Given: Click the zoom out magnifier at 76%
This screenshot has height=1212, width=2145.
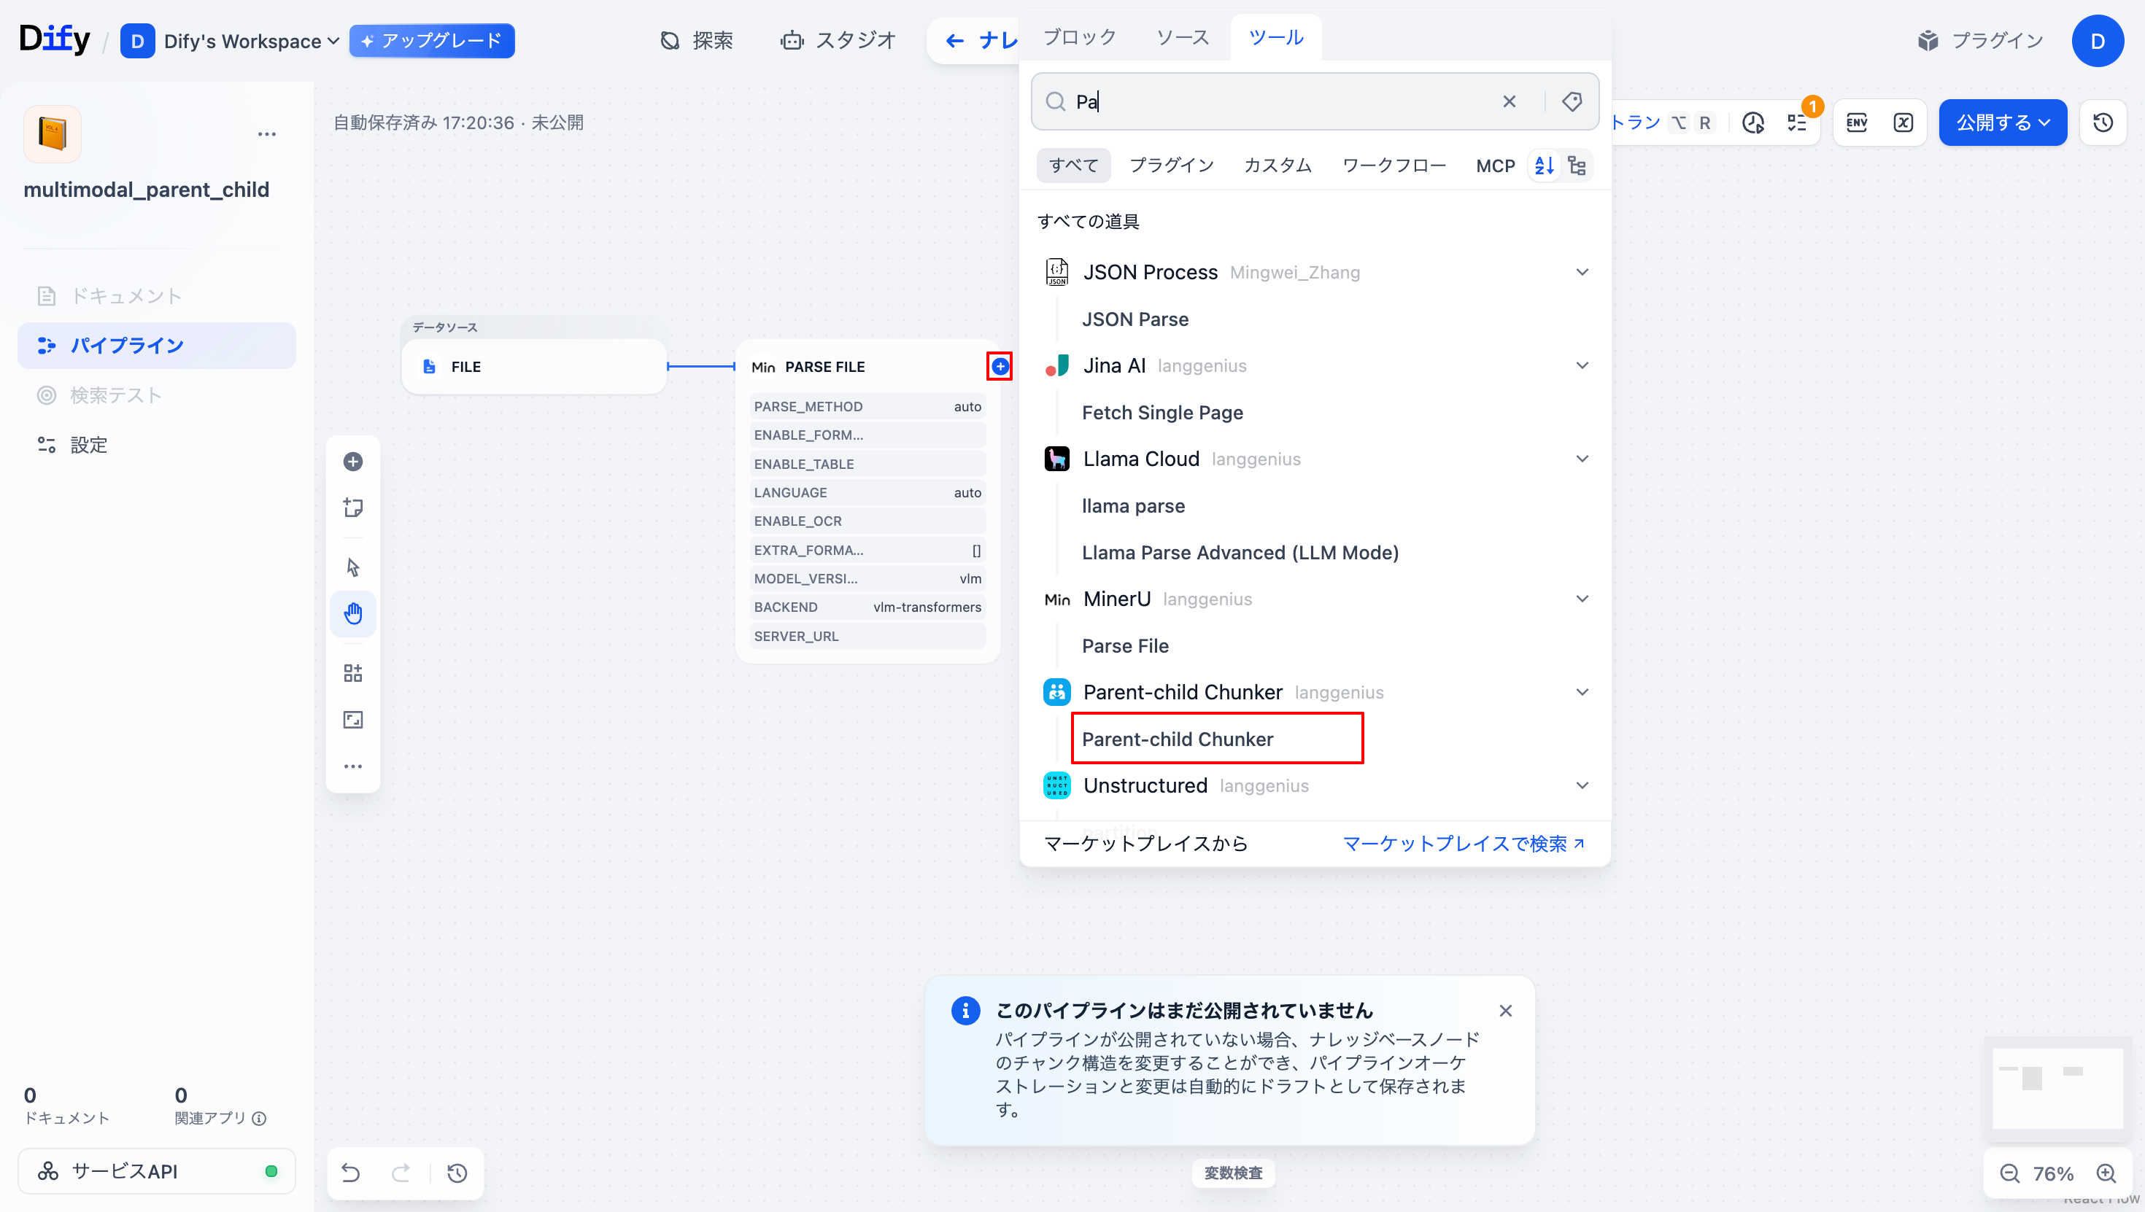Looking at the screenshot, I should click(2009, 1173).
